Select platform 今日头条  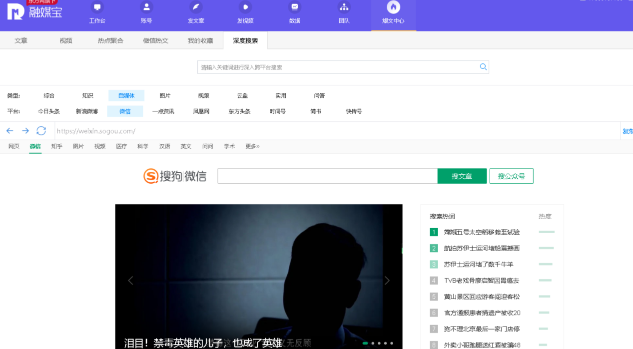(x=49, y=111)
